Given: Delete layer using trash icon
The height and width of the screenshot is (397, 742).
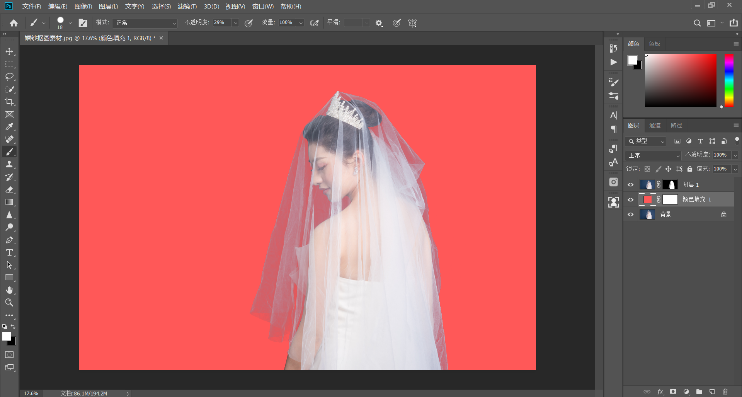Looking at the screenshot, I should [x=725, y=392].
